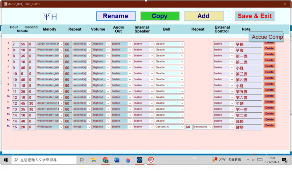
Task: Click the Windows Start button
Action: pyautogui.click(x=6, y=160)
